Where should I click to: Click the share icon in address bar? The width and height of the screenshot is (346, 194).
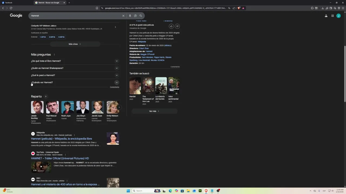tap(234, 8)
